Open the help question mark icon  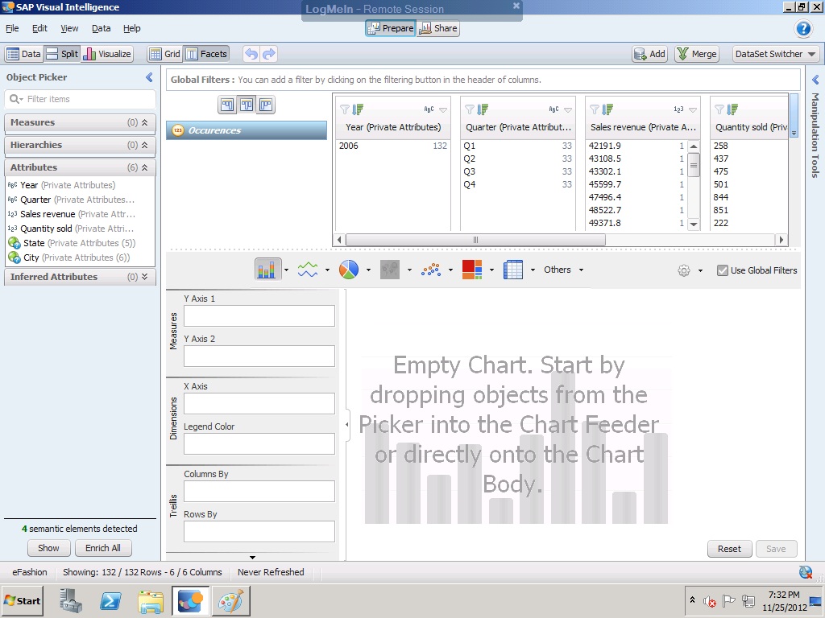click(x=803, y=28)
